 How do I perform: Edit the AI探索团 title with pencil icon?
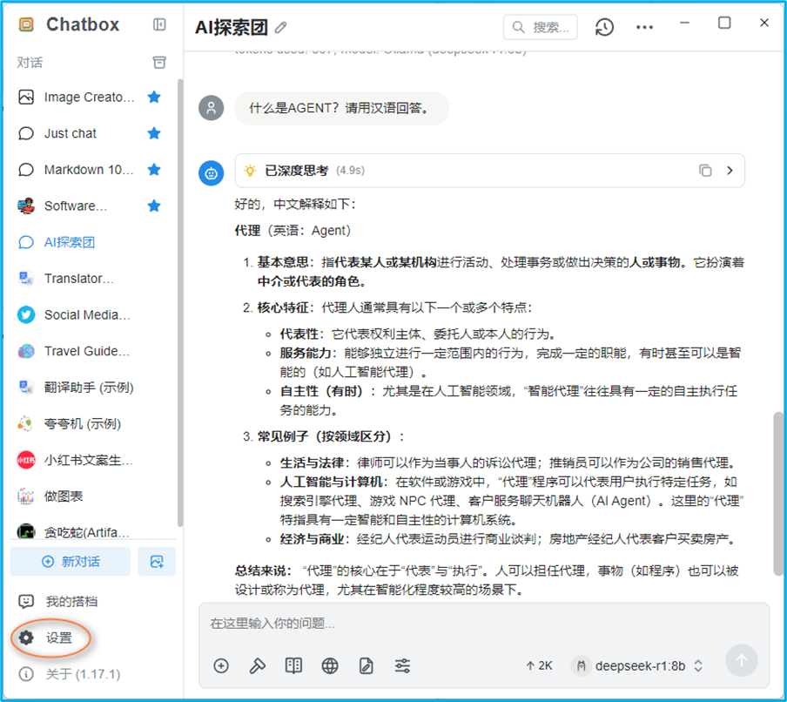coord(280,28)
